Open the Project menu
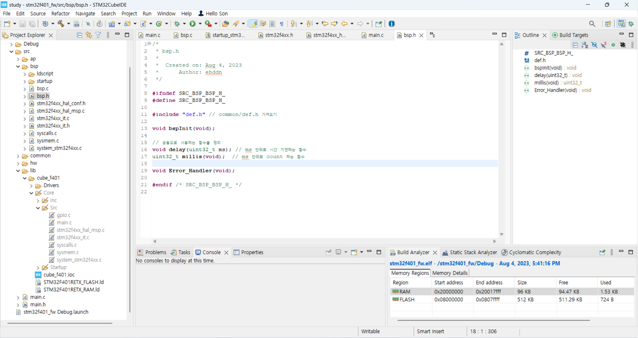 129,14
